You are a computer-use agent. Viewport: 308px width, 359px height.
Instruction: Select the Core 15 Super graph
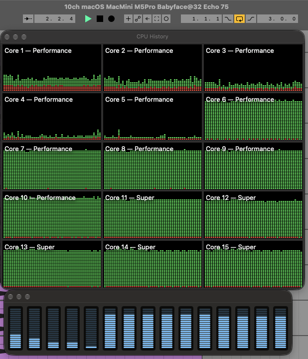pyautogui.click(x=253, y=264)
